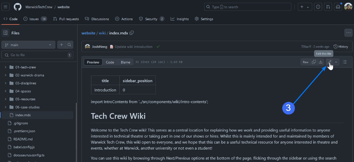Click the pencil icon to edit this file

pyautogui.click(x=329, y=62)
